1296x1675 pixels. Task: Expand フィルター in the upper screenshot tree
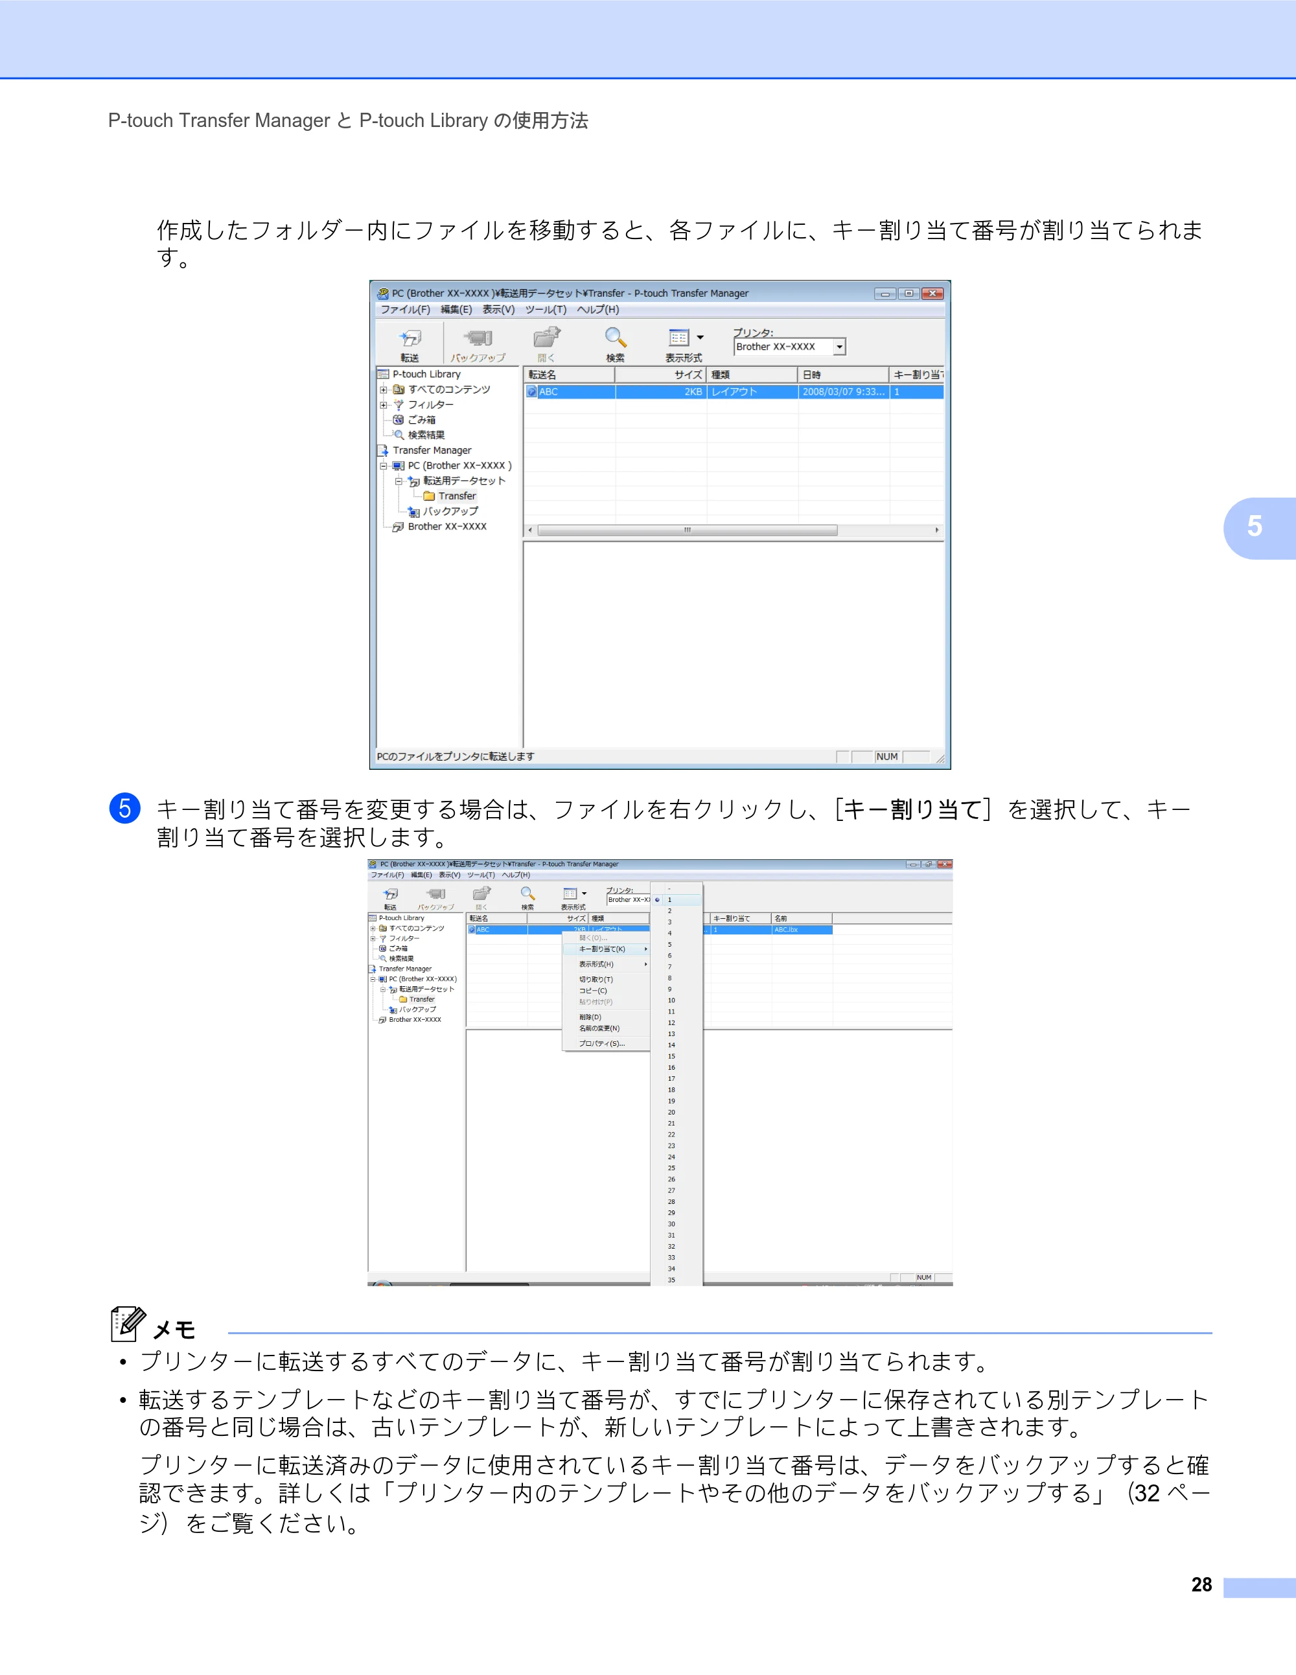coord(384,405)
